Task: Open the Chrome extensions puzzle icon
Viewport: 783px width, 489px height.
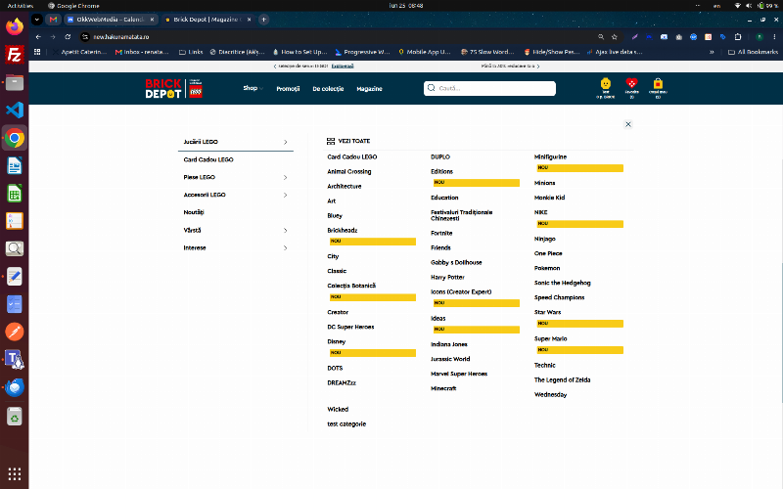Action: tap(738, 37)
